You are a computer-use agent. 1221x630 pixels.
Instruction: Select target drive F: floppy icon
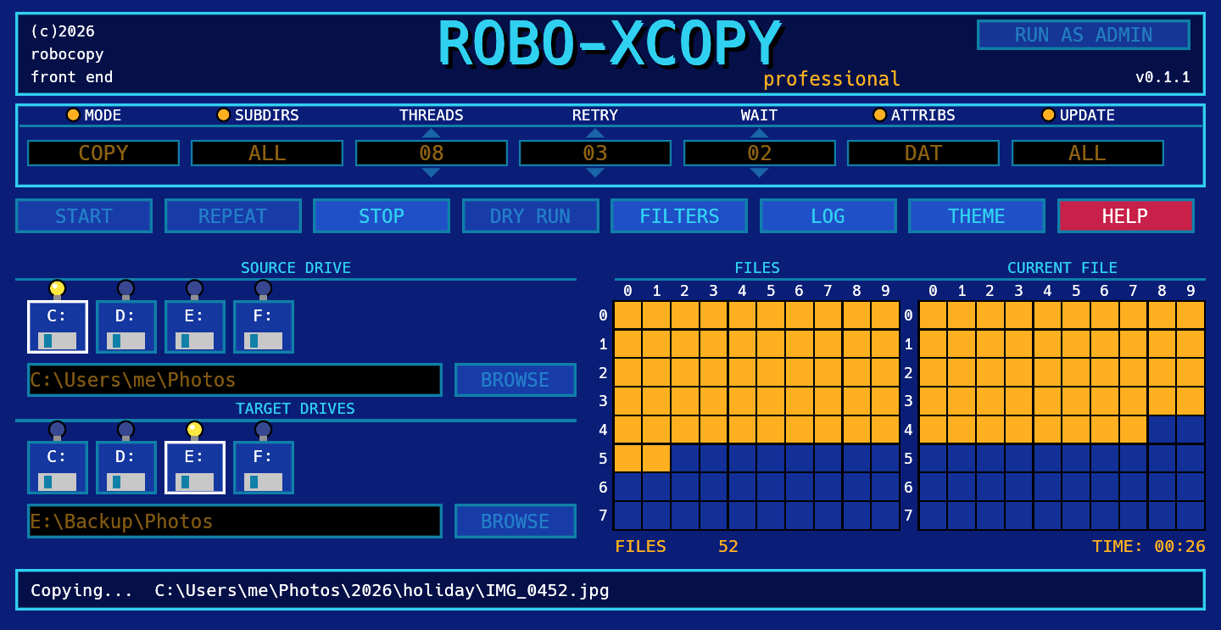click(x=264, y=467)
